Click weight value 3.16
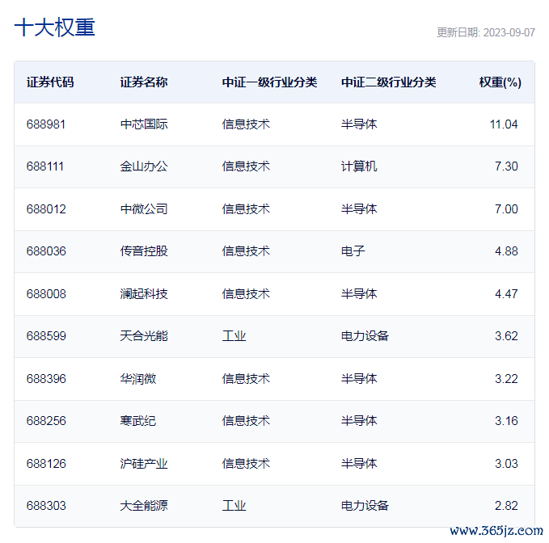The height and width of the screenshot is (543, 549). 506,421
